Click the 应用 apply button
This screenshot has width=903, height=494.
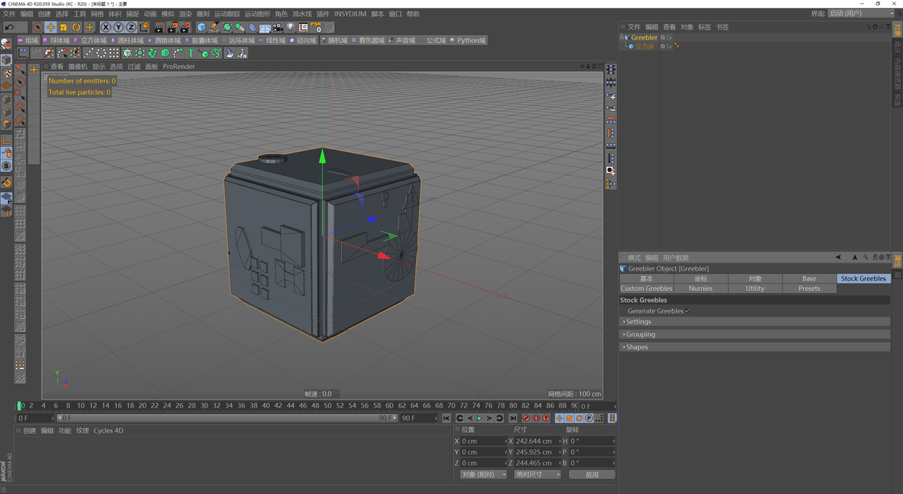(592, 474)
